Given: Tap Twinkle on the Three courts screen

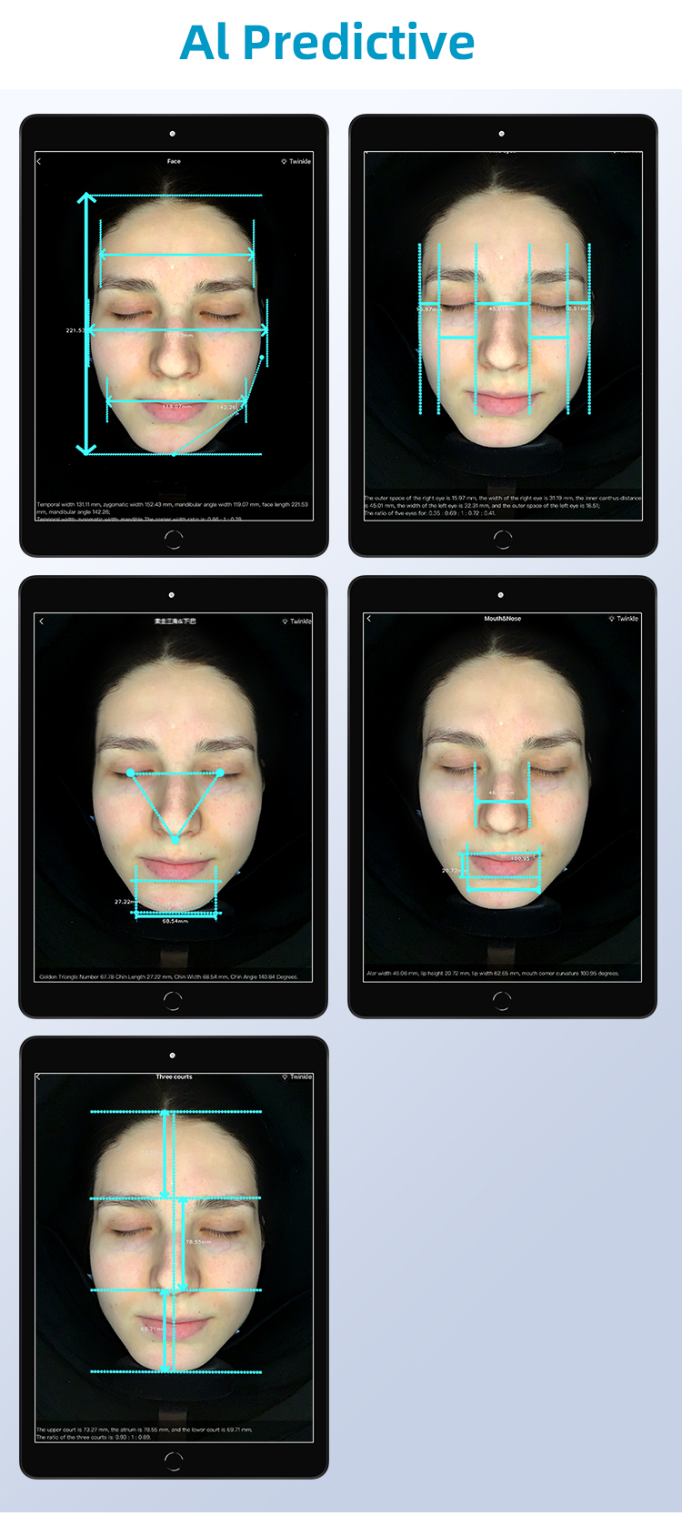Looking at the screenshot, I should (296, 1077).
